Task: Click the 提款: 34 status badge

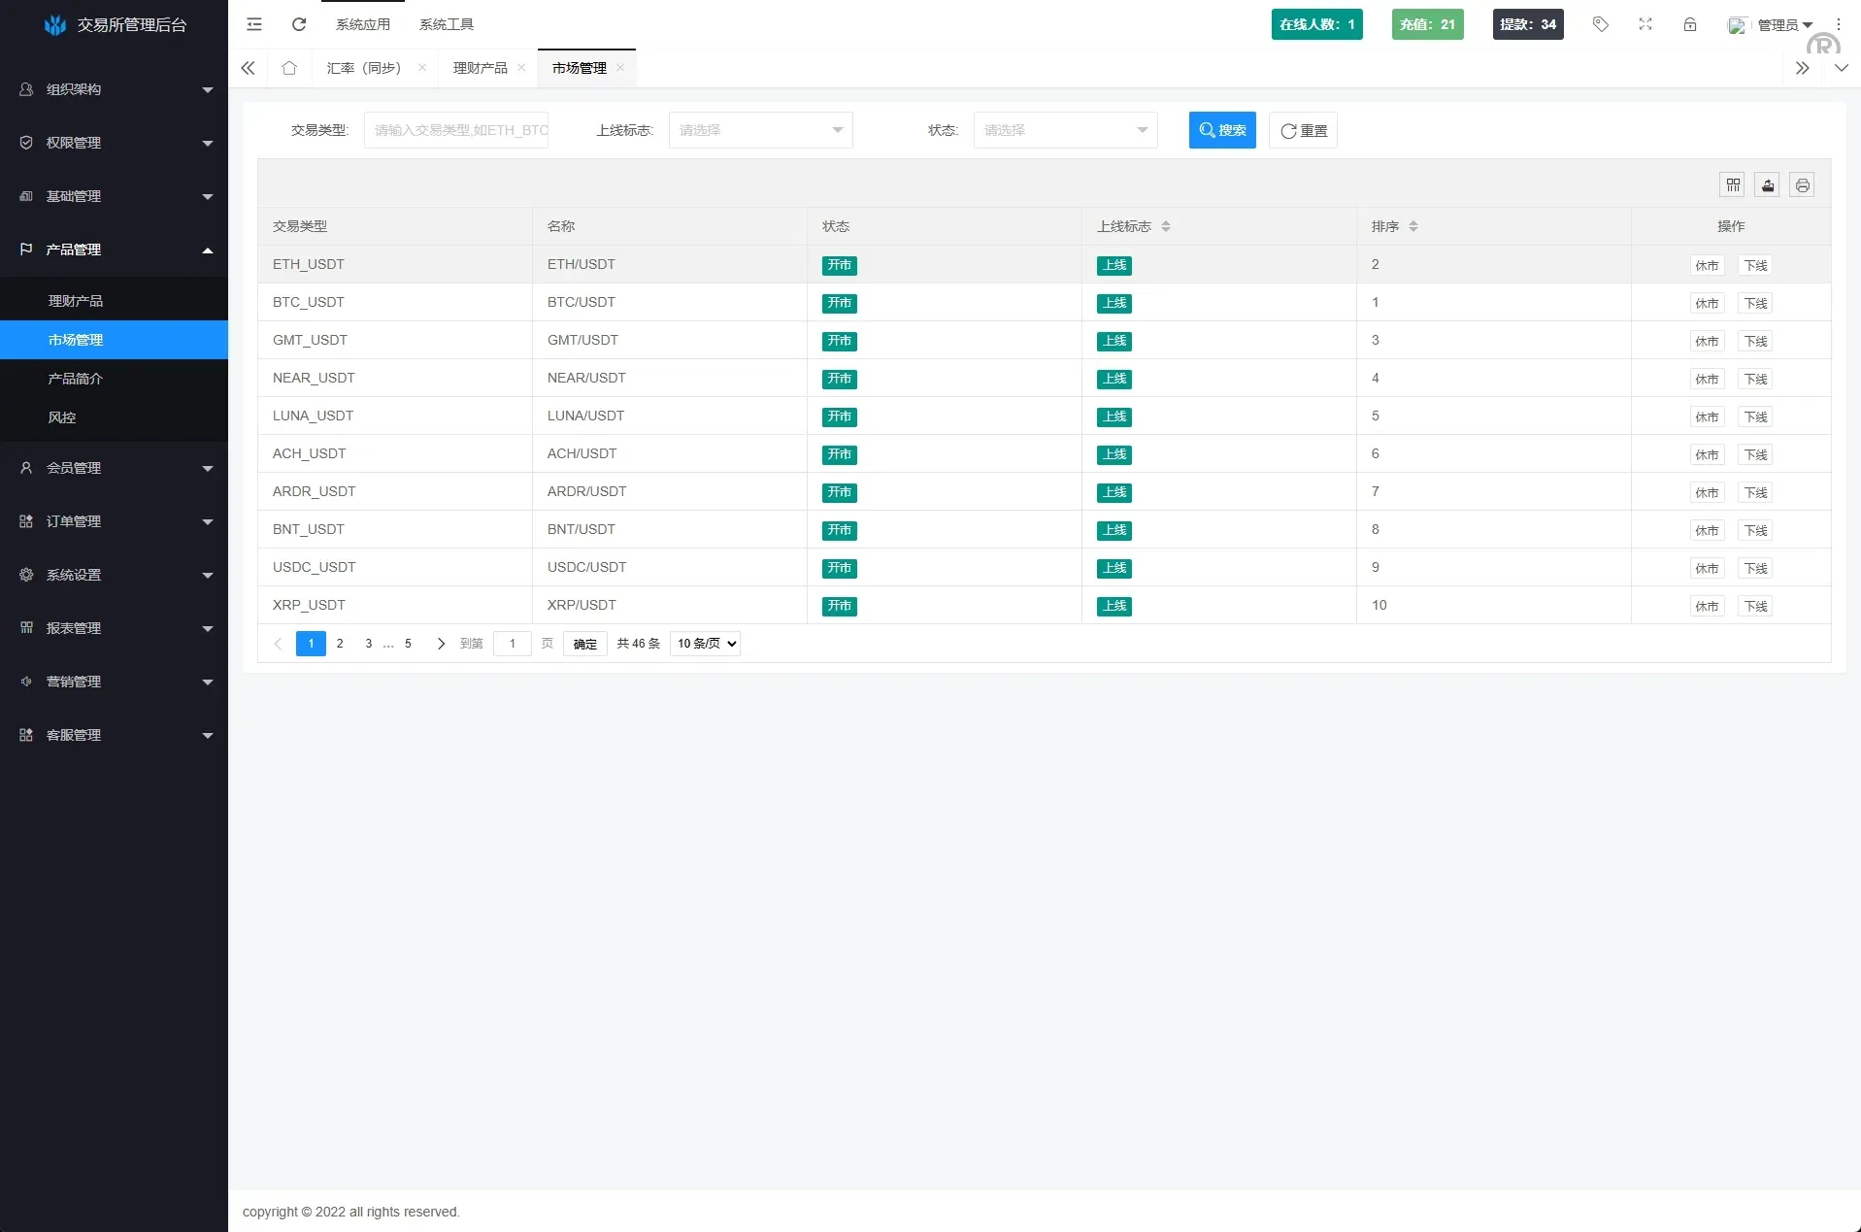Action: 1527,24
